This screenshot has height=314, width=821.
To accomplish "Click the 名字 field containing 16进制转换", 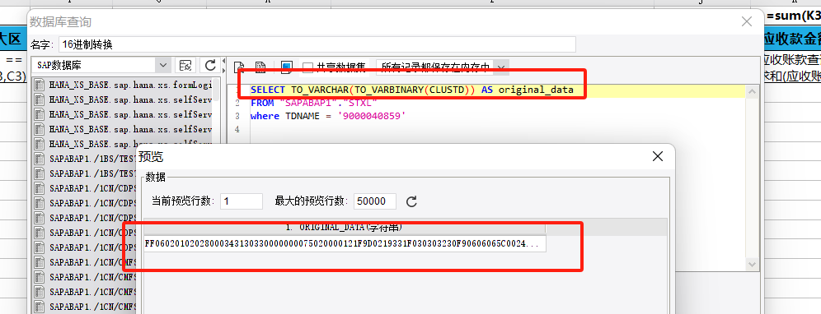I will tap(317, 44).
